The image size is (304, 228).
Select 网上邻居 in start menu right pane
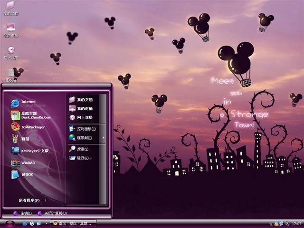pyautogui.click(x=81, y=117)
